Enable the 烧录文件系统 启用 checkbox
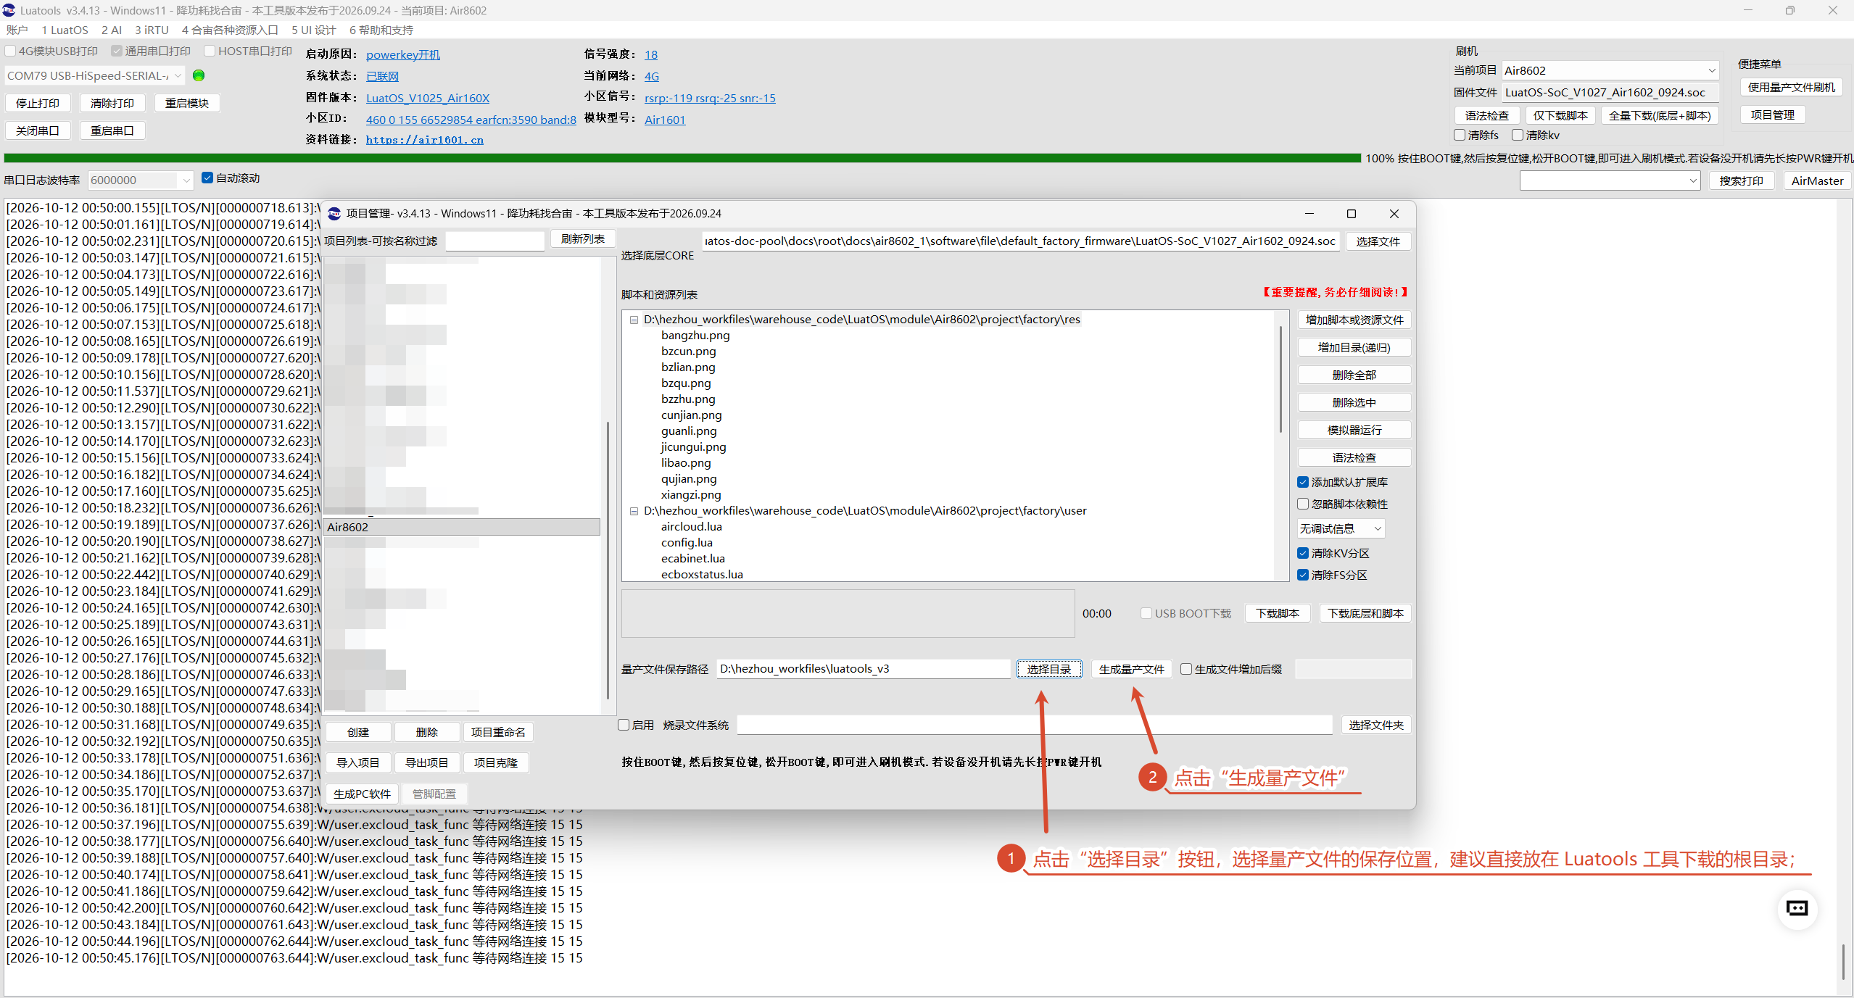The width and height of the screenshot is (1854, 998). click(624, 725)
